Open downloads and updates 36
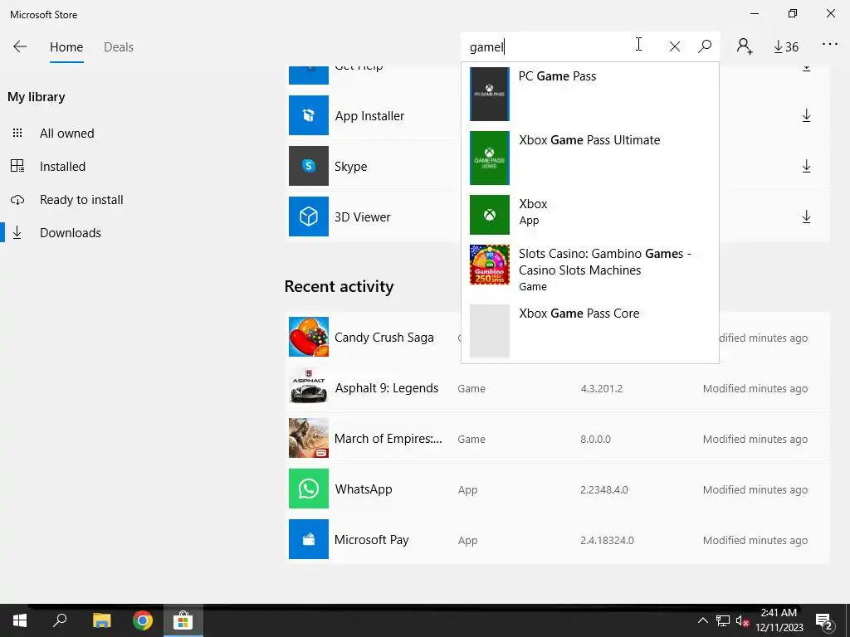The width and height of the screenshot is (850, 637). tap(786, 47)
